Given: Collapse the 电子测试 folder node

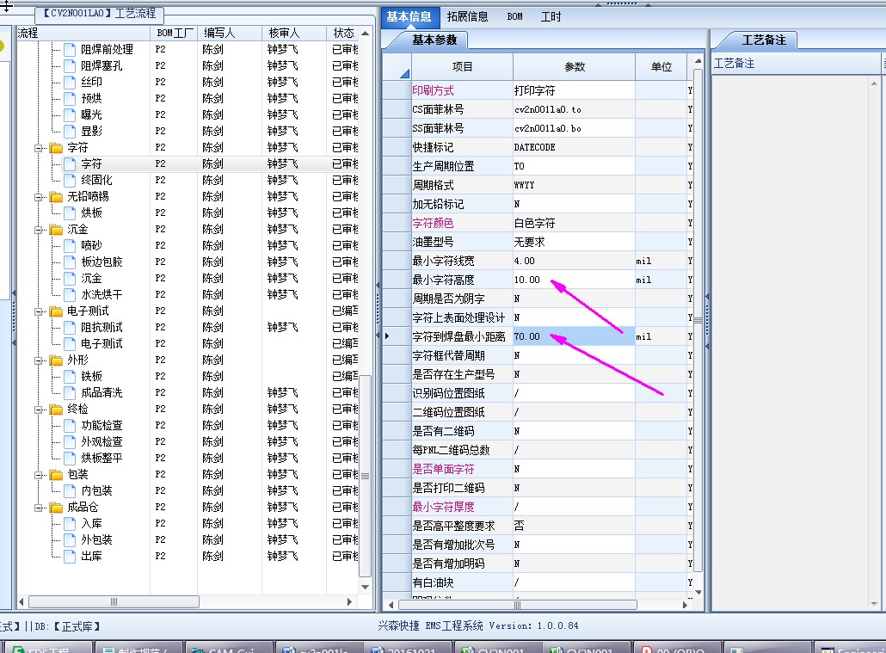Looking at the screenshot, I should (x=39, y=311).
